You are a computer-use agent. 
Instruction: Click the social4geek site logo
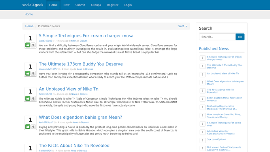pyautogui.click(x=33, y=5)
